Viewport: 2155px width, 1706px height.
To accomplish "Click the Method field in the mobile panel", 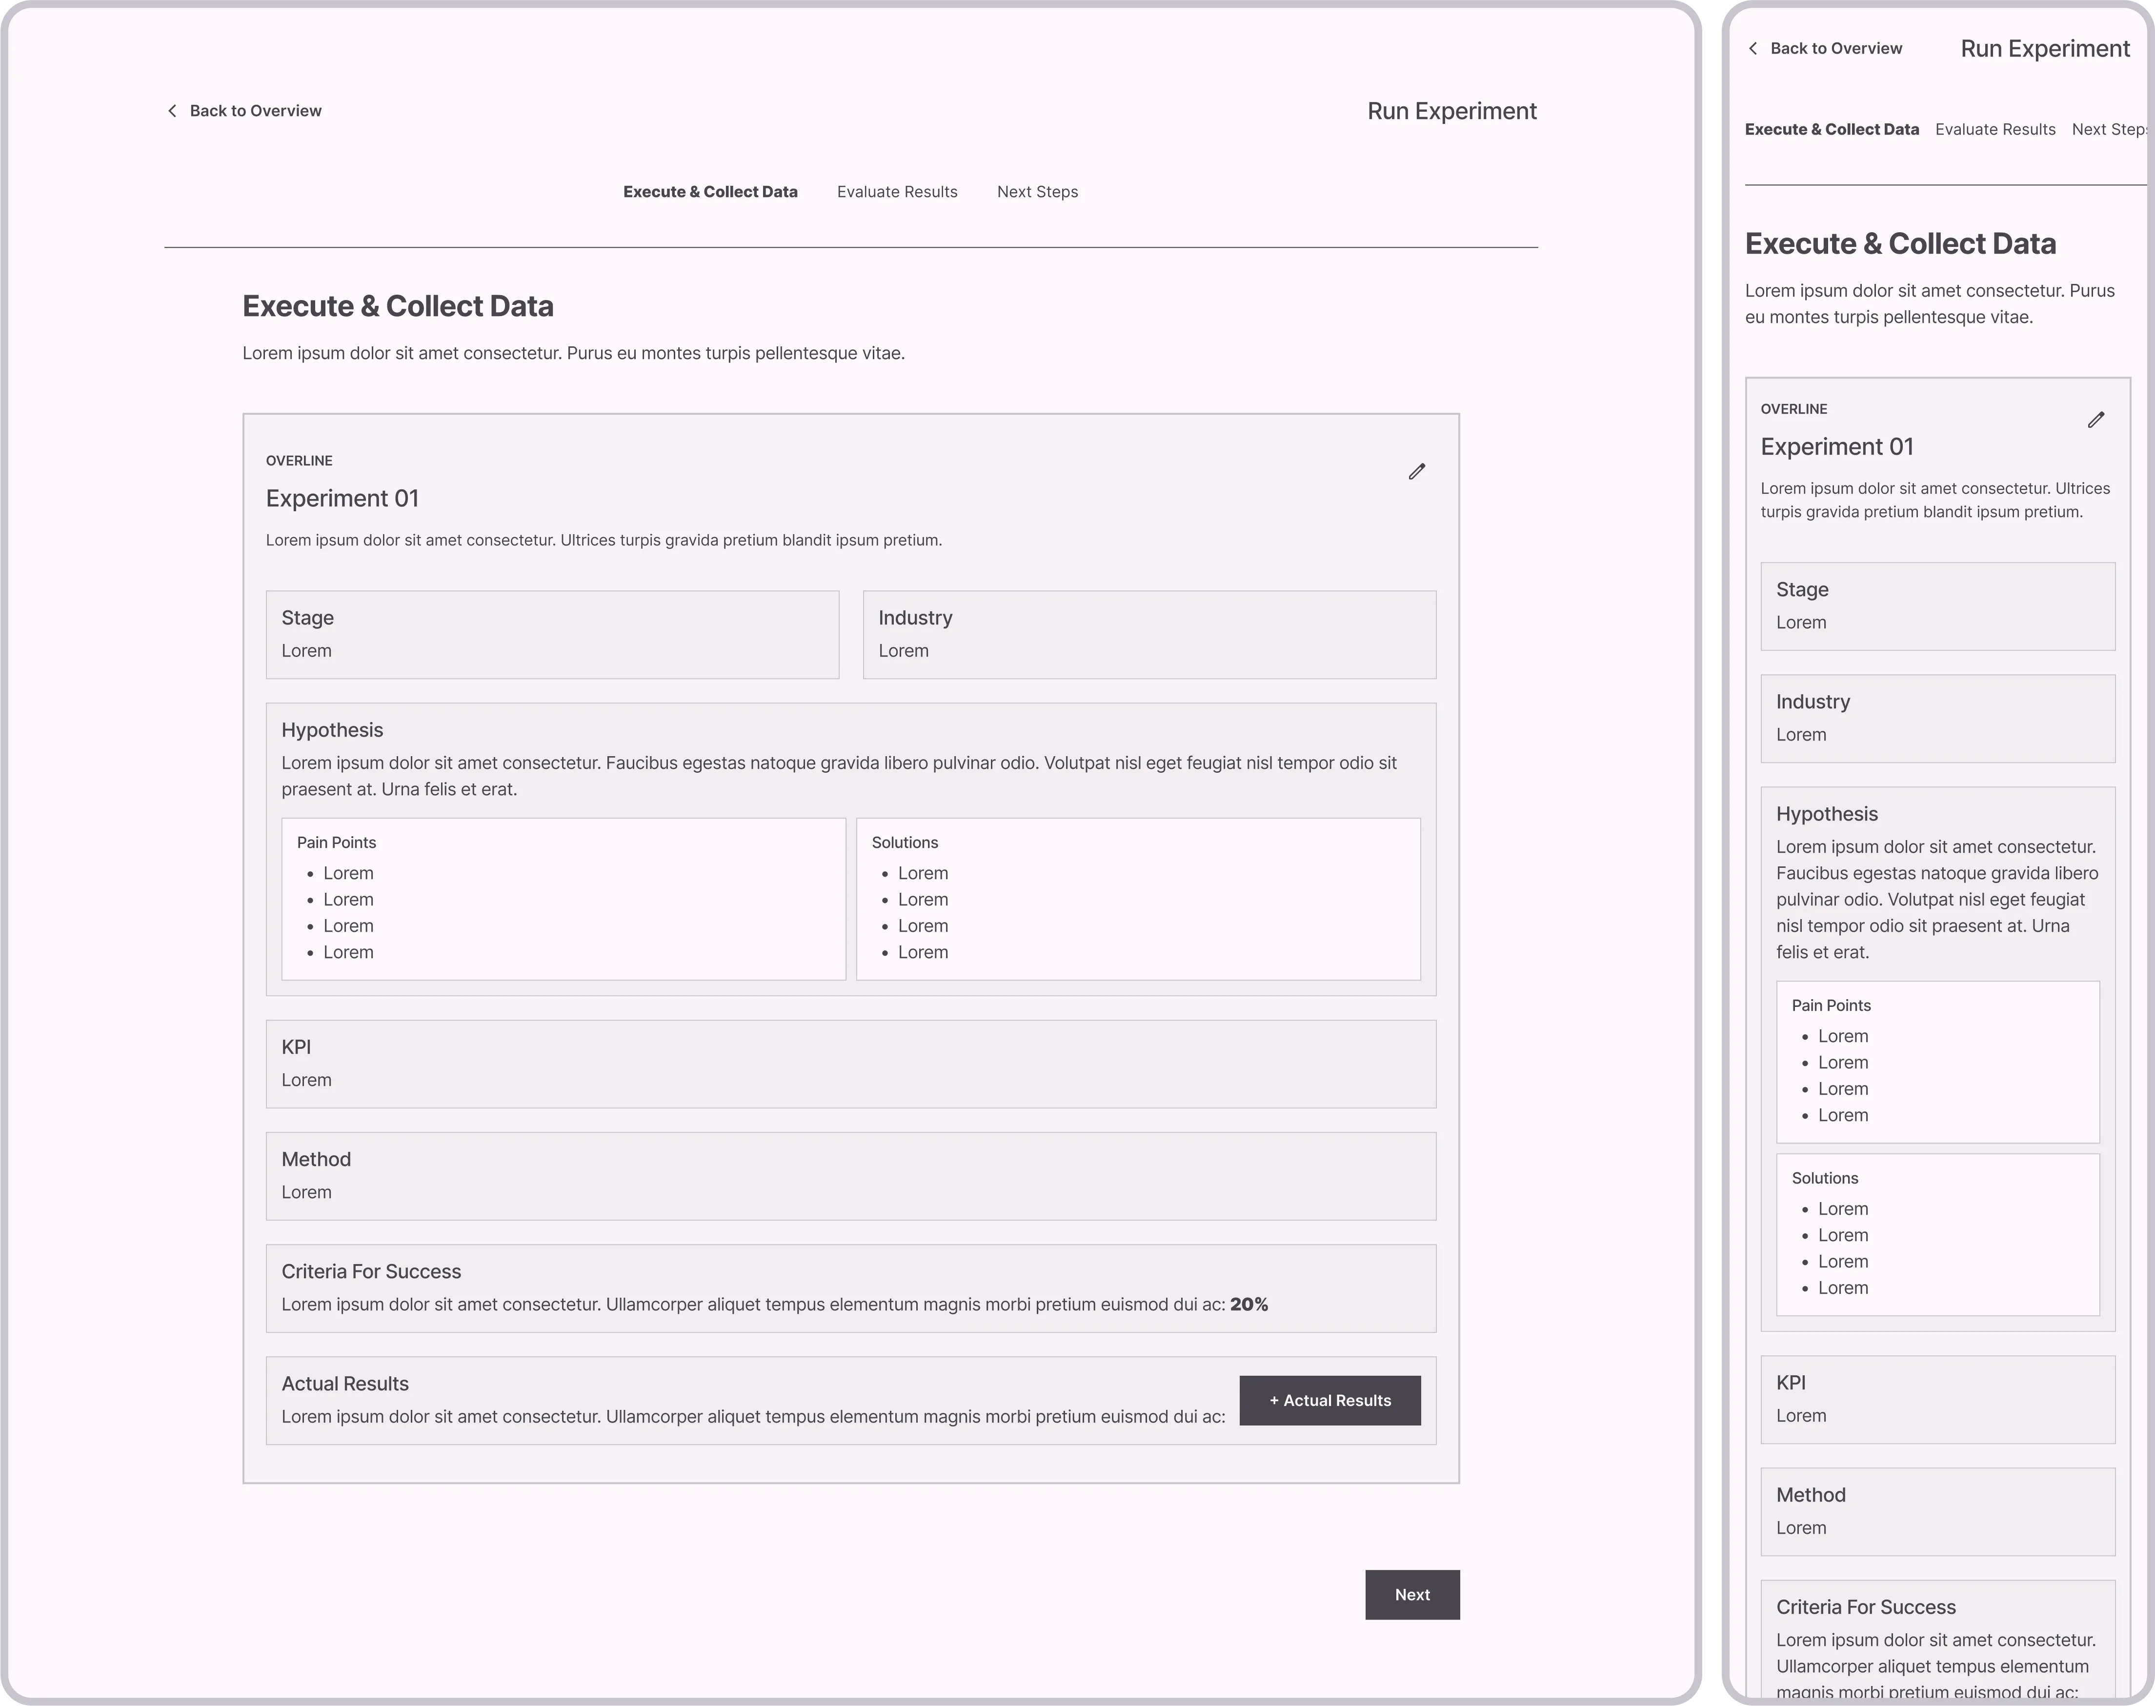I will pyautogui.click(x=1937, y=1510).
